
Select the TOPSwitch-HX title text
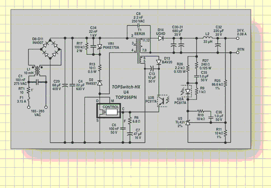126,87
